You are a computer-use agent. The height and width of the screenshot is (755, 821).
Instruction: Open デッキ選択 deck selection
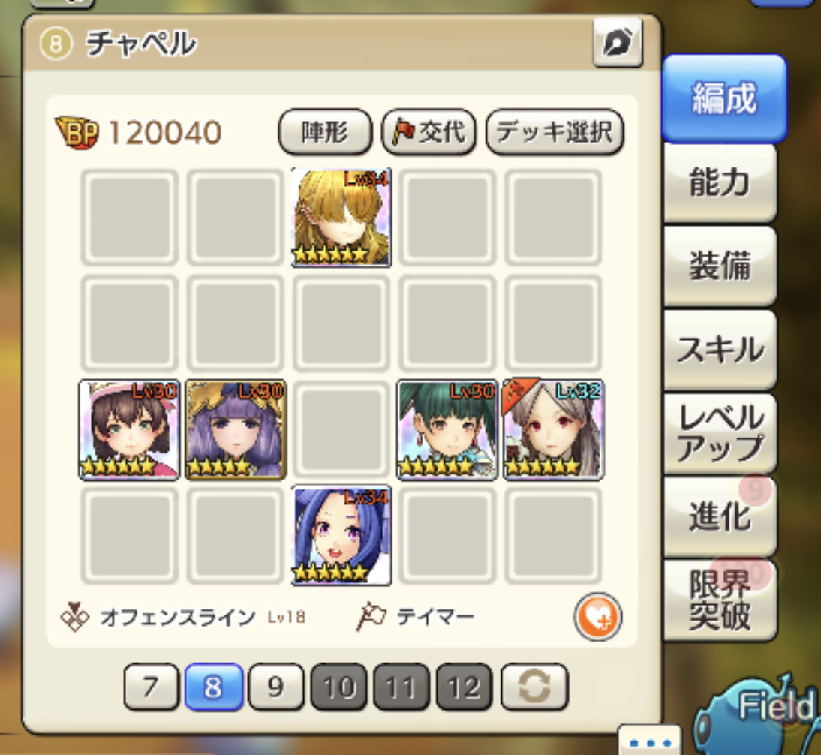555,131
